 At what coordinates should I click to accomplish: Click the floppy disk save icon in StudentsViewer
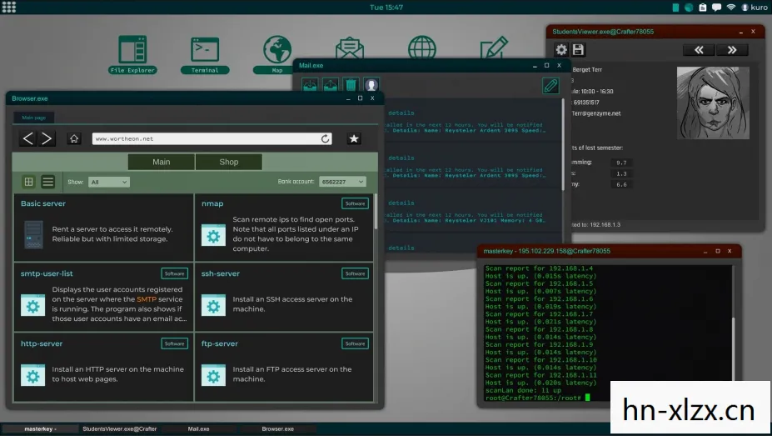click(578, 49)
